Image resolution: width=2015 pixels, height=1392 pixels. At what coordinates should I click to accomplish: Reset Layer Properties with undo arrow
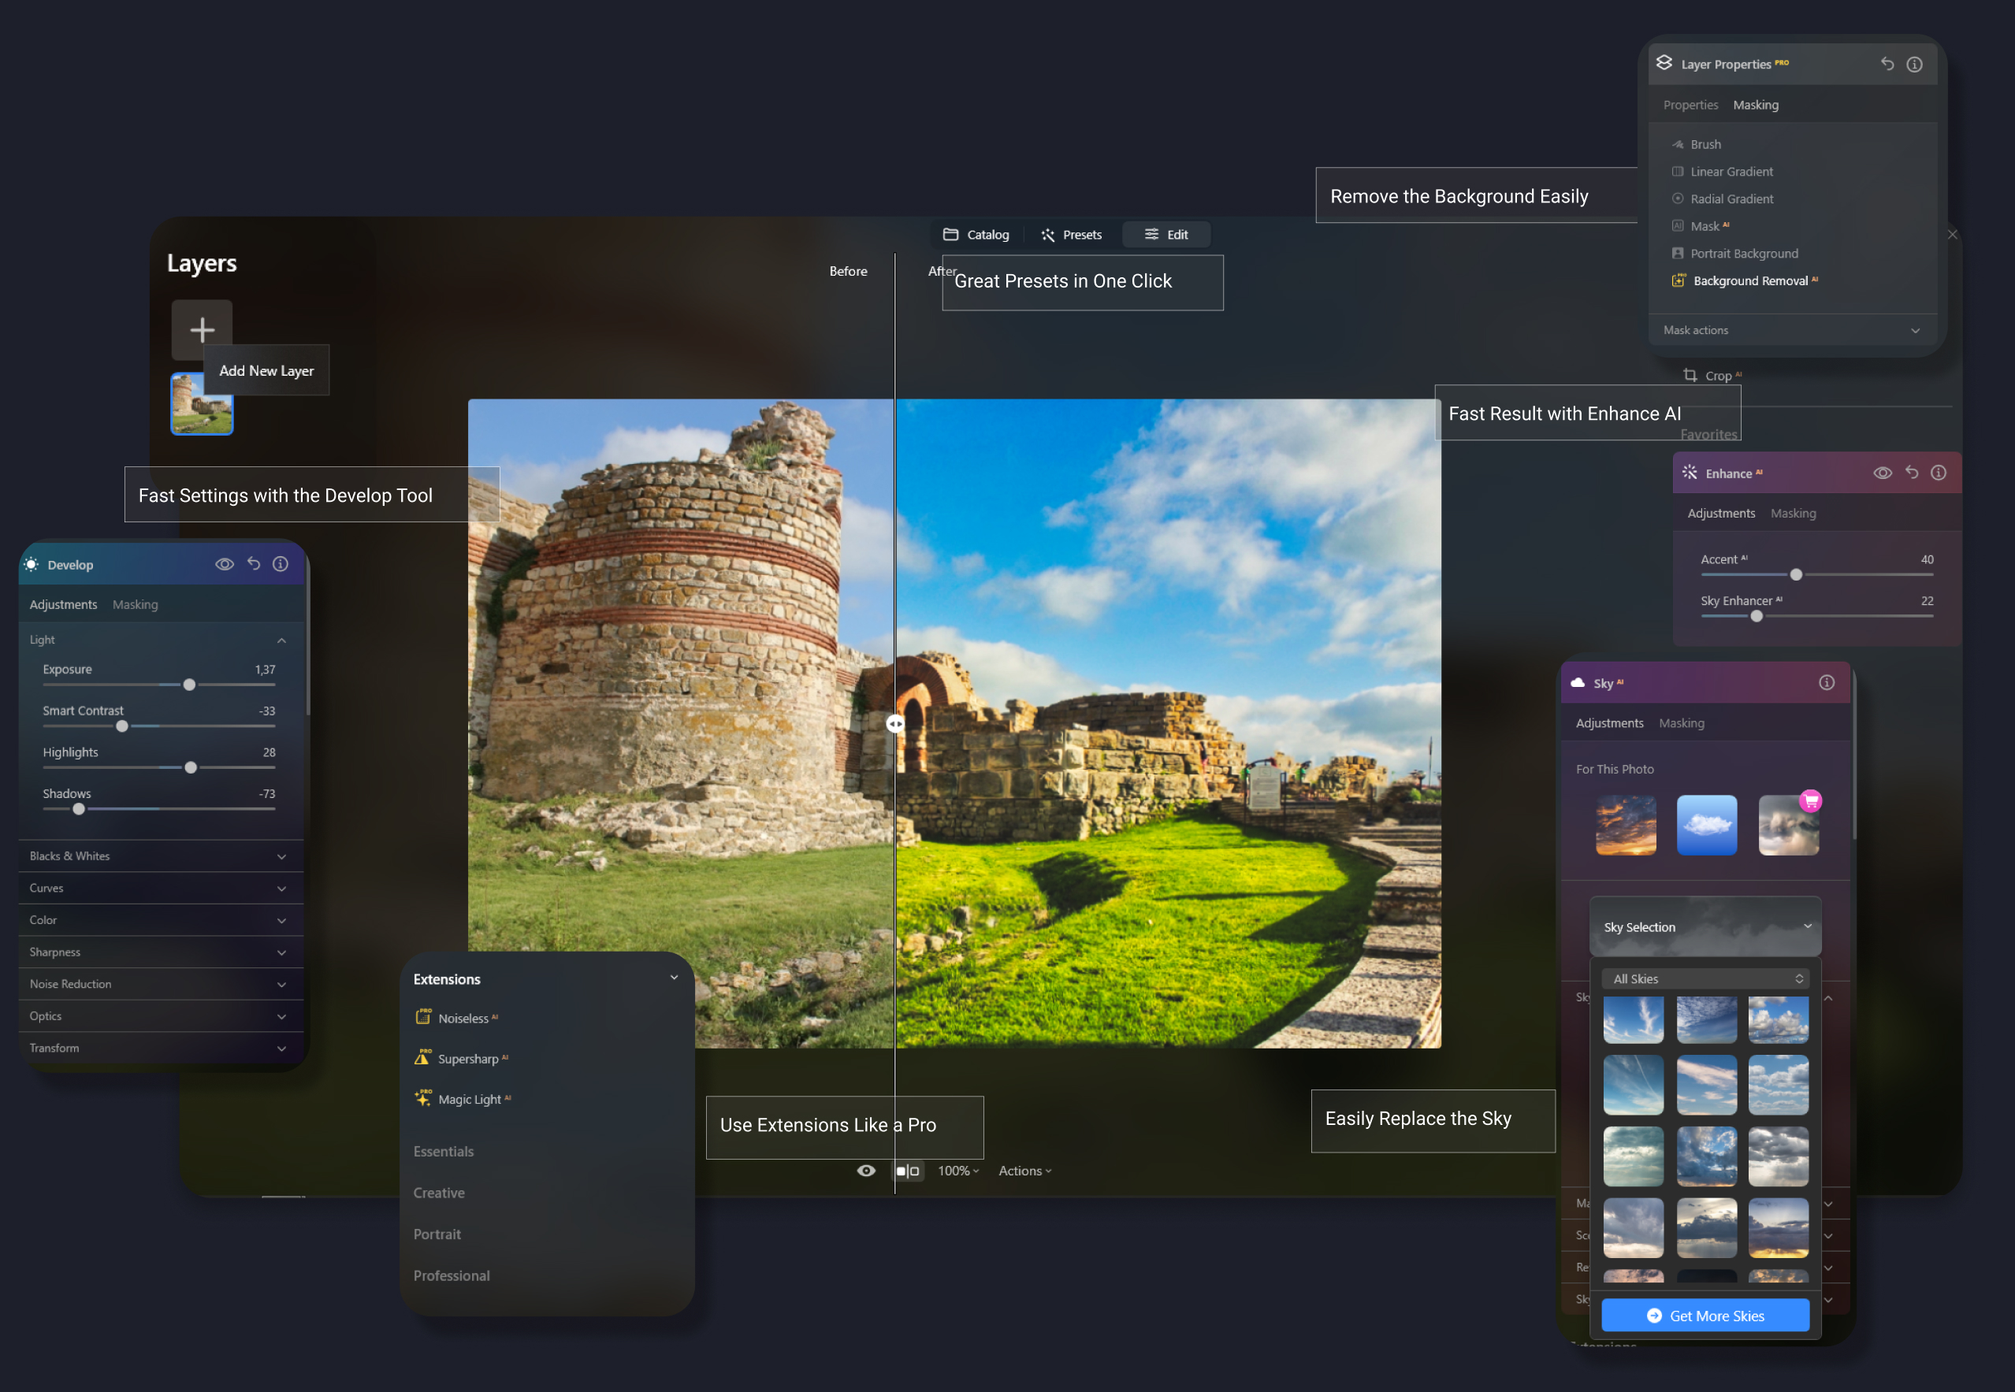click(1887, 64)
